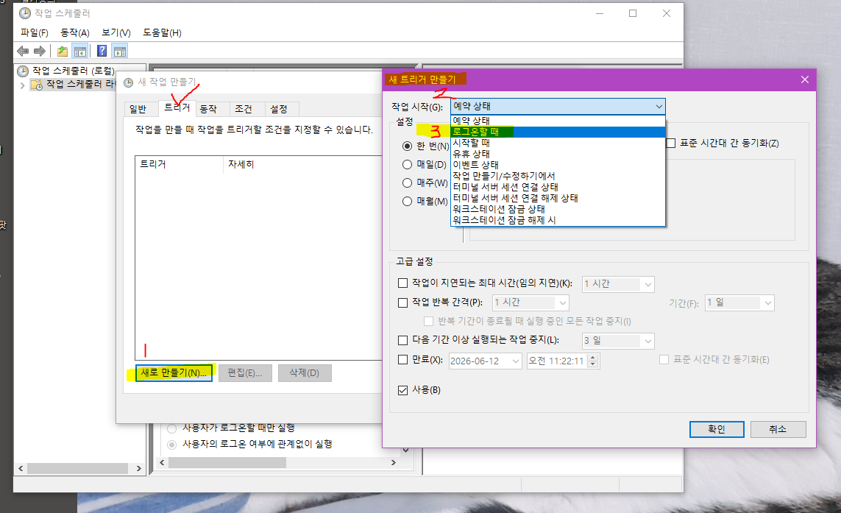Open Help via the question mark icon
The image size is (841, 513).
pyautogui.click(x=100, y=51)
